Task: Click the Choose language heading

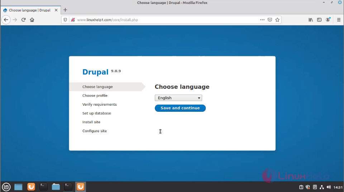Action: click(x=182, y=87)
